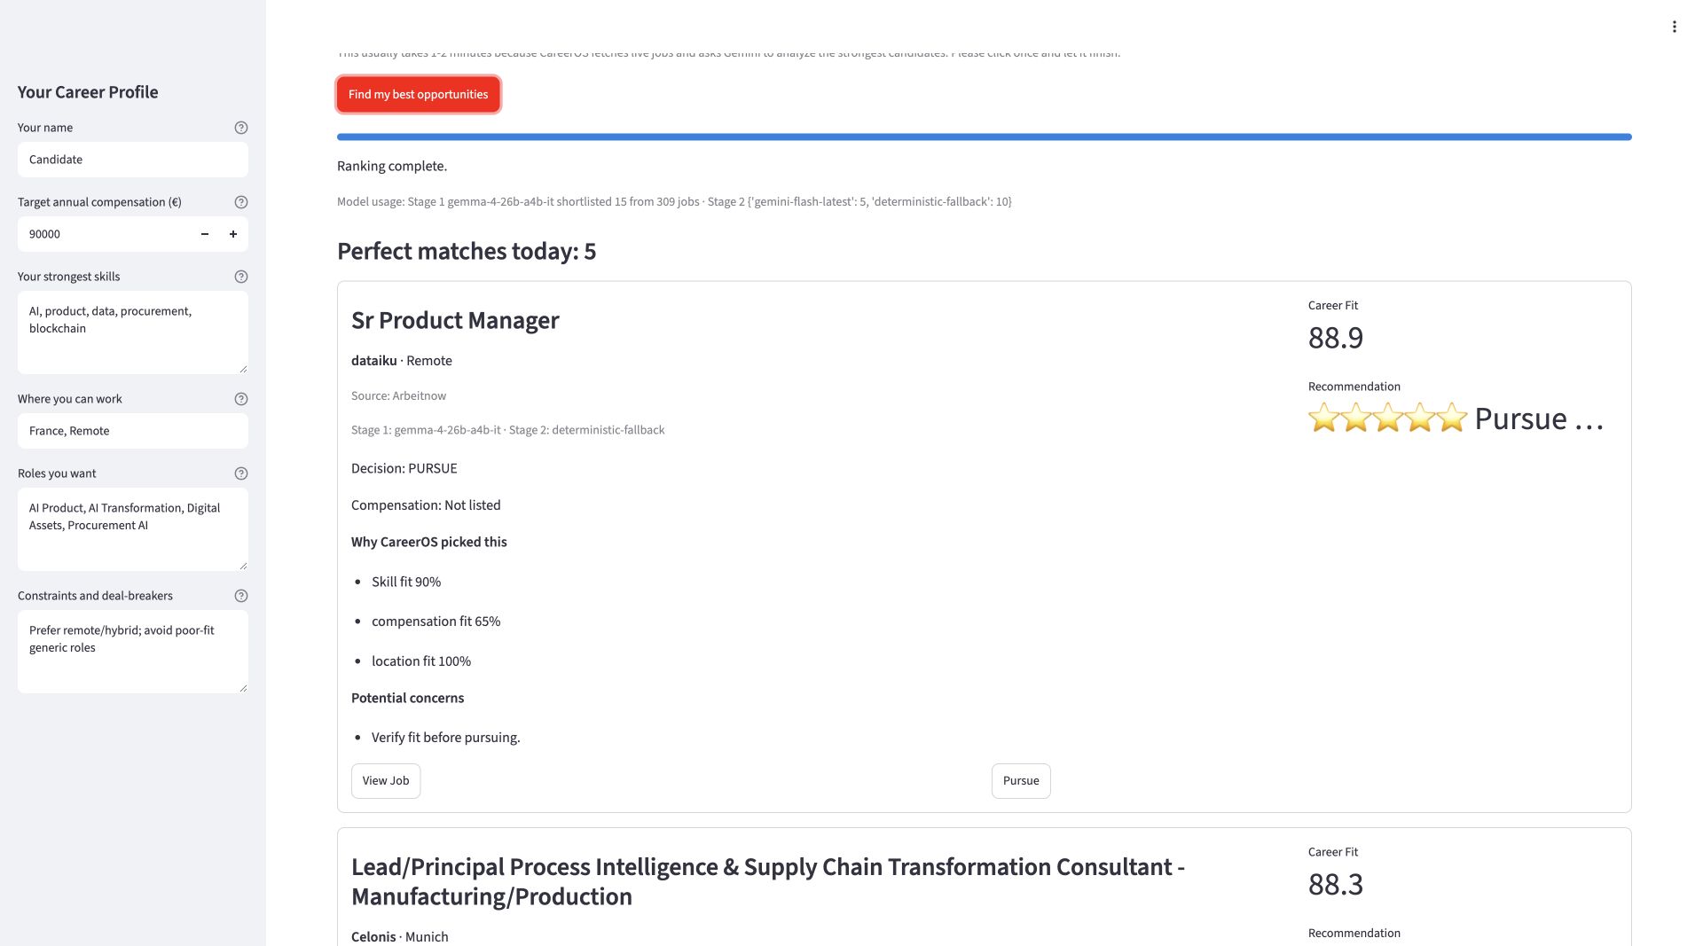The image size is (1703, 946).
Task: Click the five-star Pursue recommendation rating
Action: click(1456, 418)
